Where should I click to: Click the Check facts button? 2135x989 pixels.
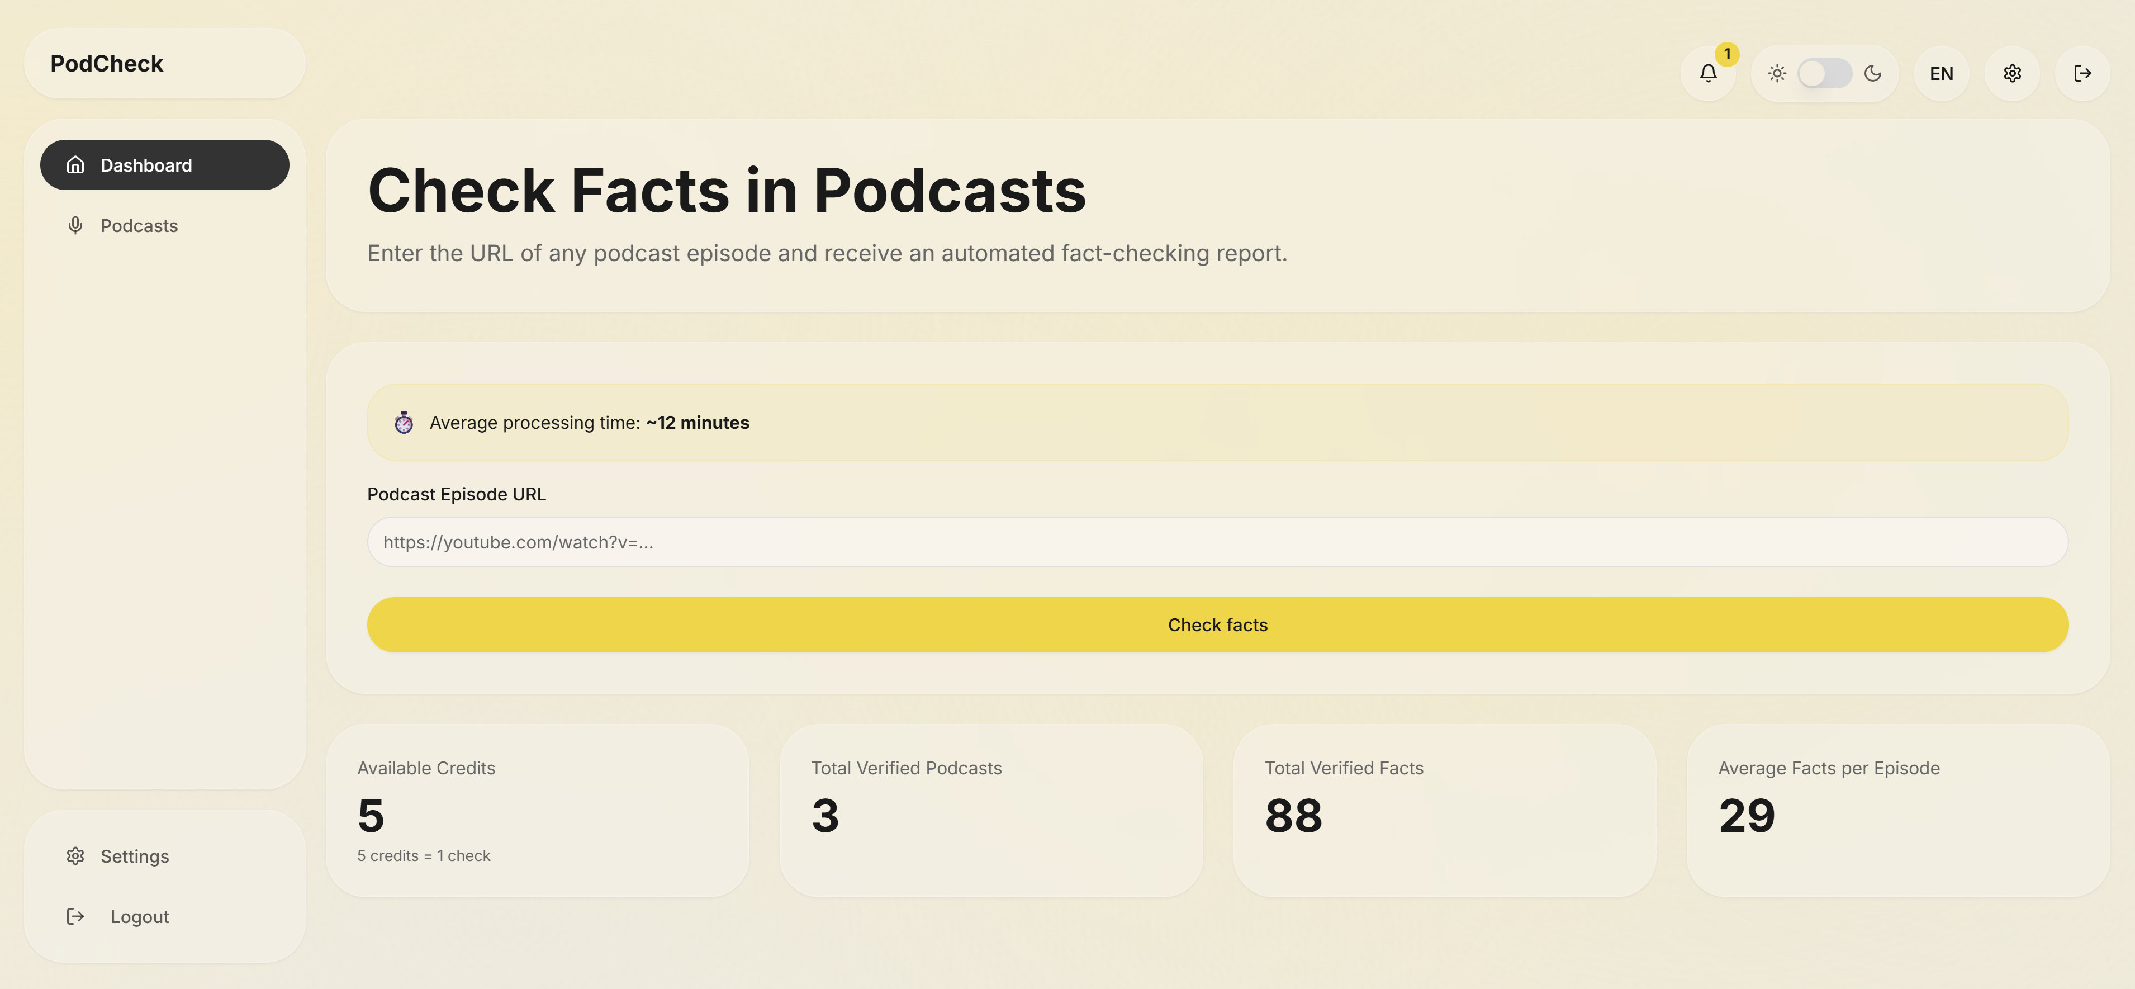point(1217,624)
